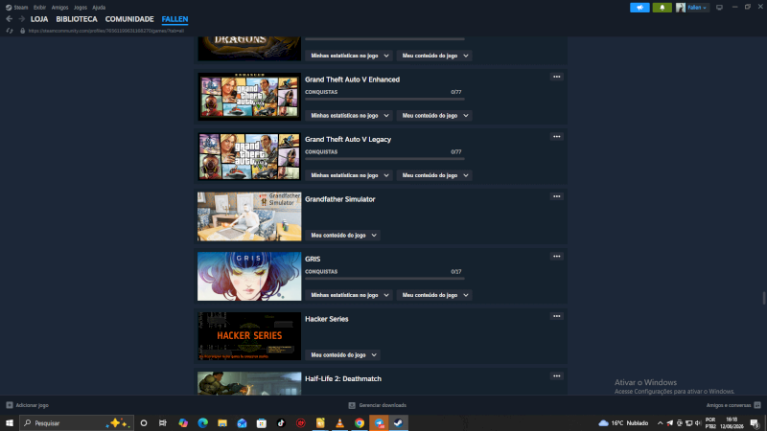
Task: Switch to COMUNIDADE tab
Action: coord(129,19)
